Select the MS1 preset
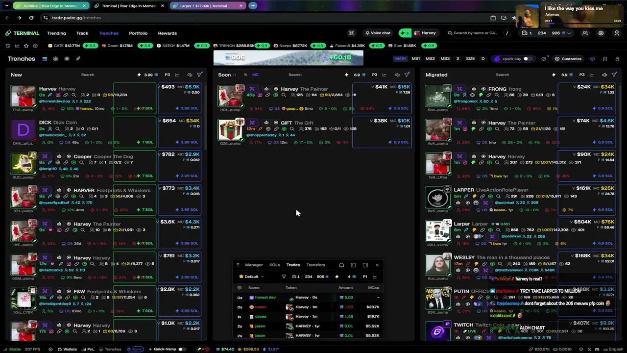Screen dimensions: 627x353 click(415, 59)
